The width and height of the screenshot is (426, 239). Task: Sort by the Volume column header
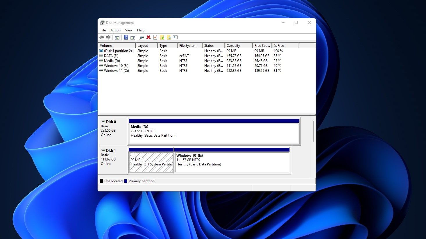pos(117,45)
